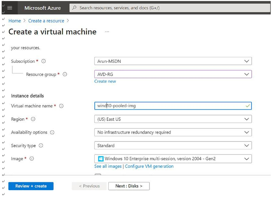This screenshot has height=198, width=273.
Task: Click the Create new resource group link
Action: click(x=105, y=81)
